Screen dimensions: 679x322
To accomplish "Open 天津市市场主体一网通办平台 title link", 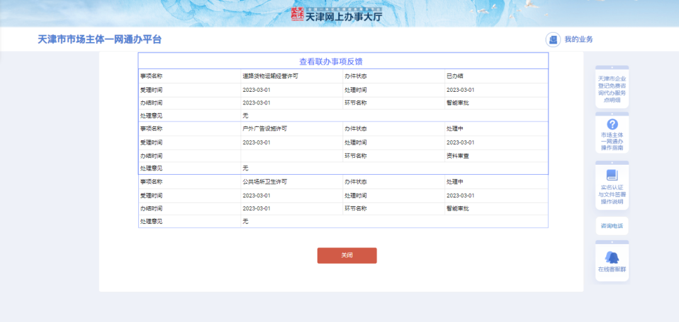I will click(99, 40).
